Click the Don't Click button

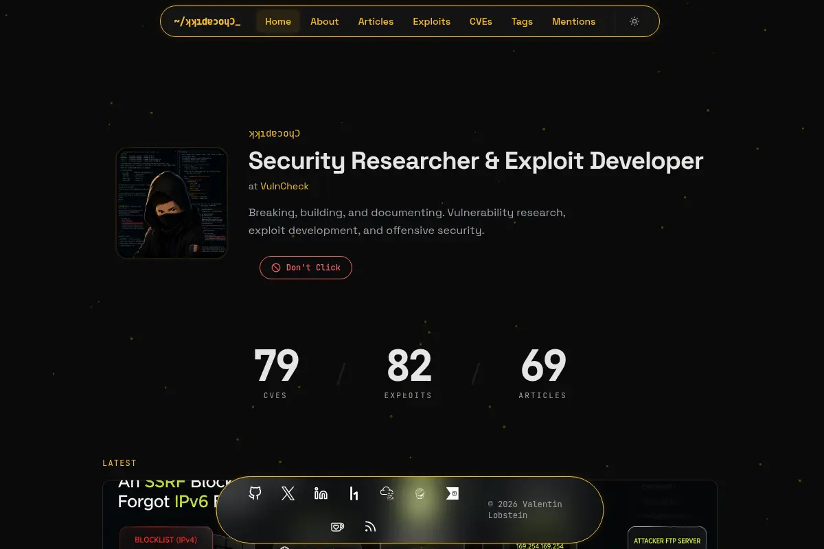pyautogui.click(x=306, y=268)
